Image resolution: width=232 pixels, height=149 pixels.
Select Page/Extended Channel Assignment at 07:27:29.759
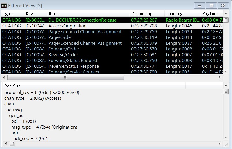pos(112,31)
